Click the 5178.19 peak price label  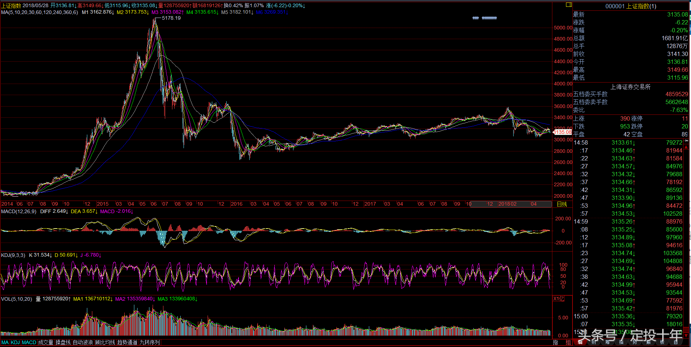pyautogui.click(x=171, y=18)
